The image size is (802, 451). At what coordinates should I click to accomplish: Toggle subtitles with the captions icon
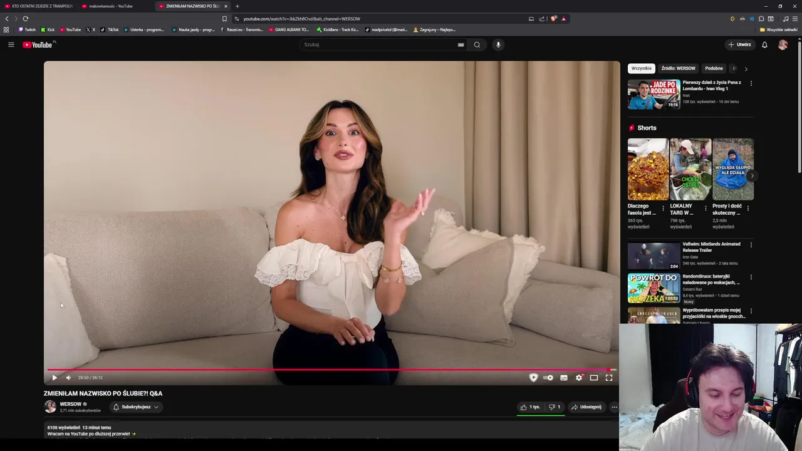(x=564, y=378)
